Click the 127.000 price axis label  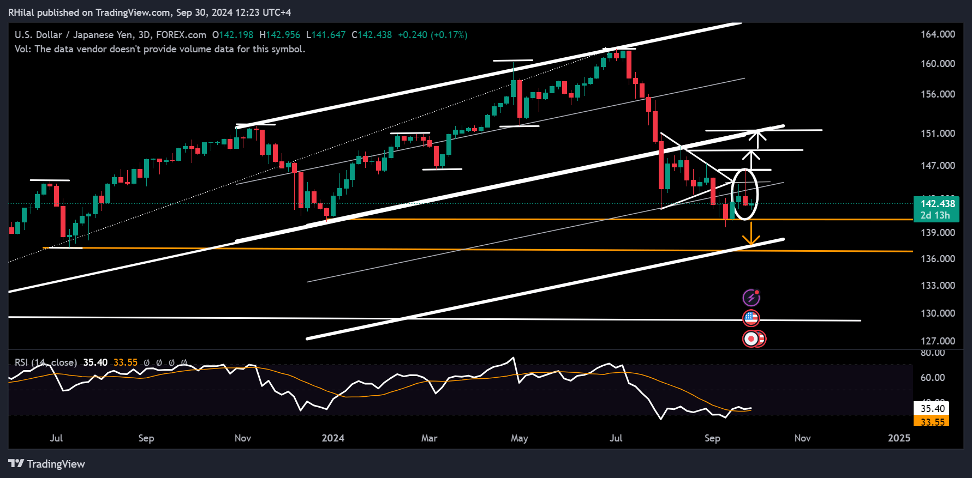coord(938,341)
